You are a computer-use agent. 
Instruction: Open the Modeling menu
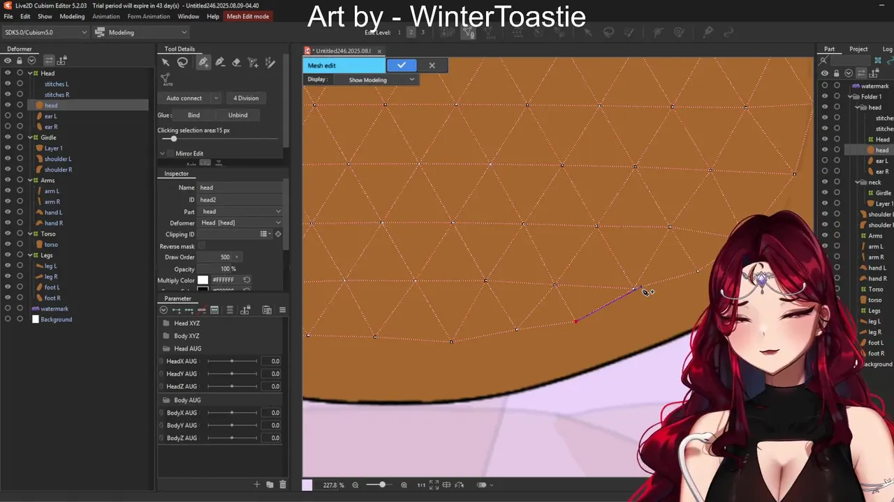[x=72, y=16]
